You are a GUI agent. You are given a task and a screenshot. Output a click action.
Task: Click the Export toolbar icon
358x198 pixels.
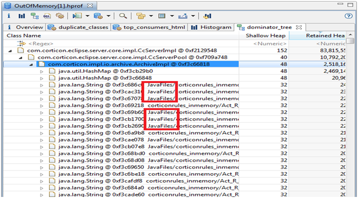click(x=183, y=16)
